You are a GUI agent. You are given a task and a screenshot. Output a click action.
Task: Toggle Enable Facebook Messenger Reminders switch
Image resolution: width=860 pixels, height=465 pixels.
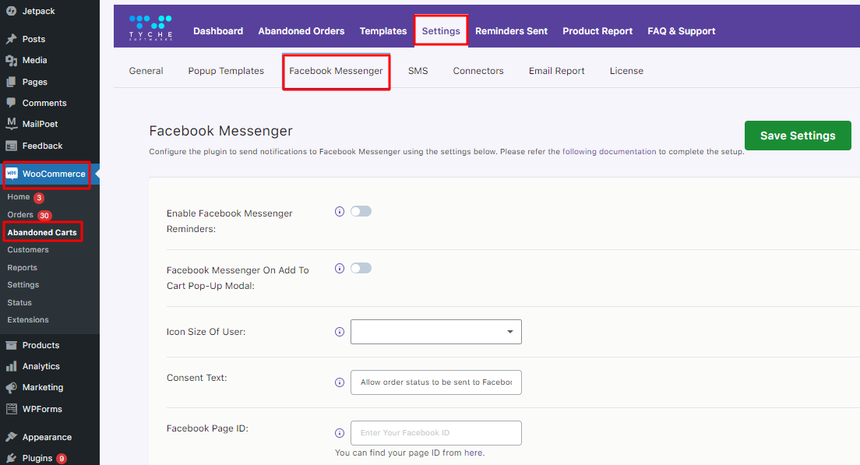pyautogui.click(x=361, y=211)
